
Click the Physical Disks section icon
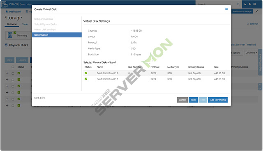click(6, 45)
